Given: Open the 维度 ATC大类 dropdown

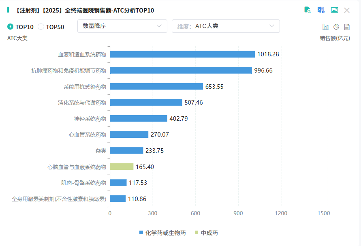Looking at the screenshot, I should tap(226, 26).
